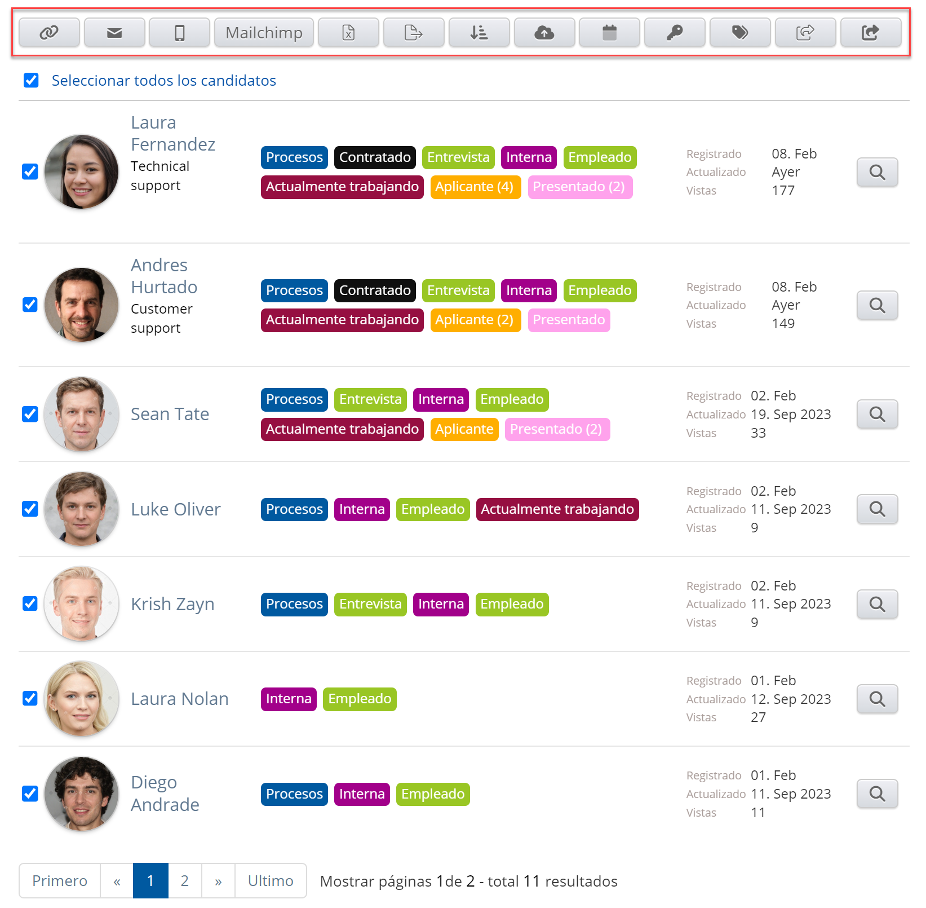926x908 pixels.
Task: Toggle the checkbox beside Luke Oliver
Action: (30, 509)
